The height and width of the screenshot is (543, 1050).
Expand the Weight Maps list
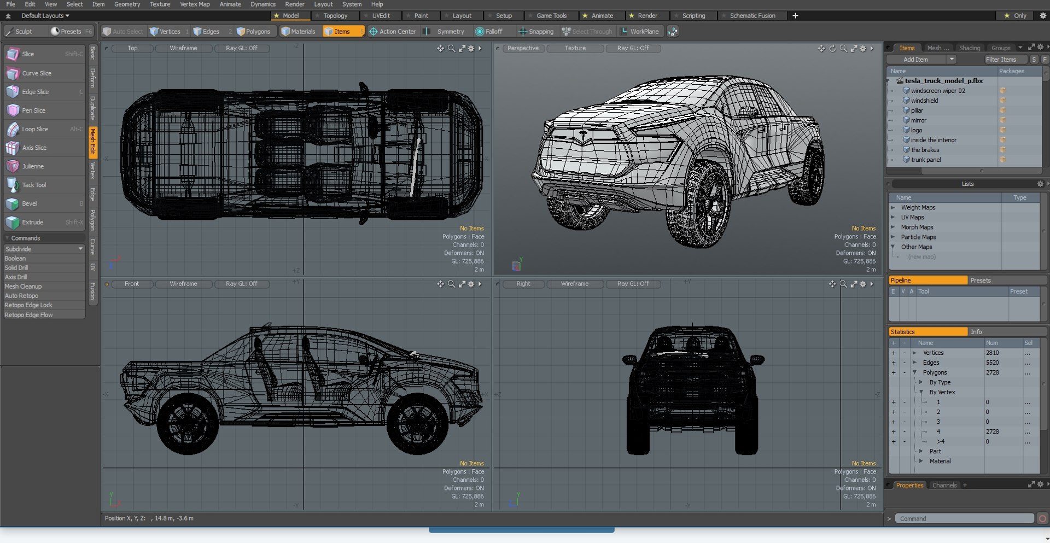click(892, 208)
